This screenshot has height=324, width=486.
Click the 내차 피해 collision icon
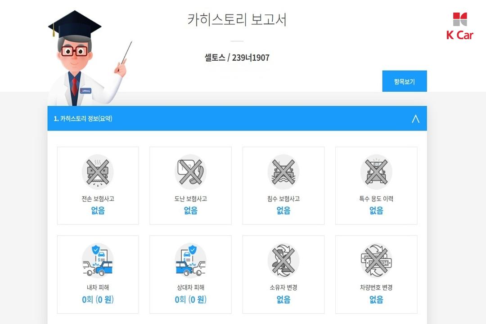pos(98,261)
